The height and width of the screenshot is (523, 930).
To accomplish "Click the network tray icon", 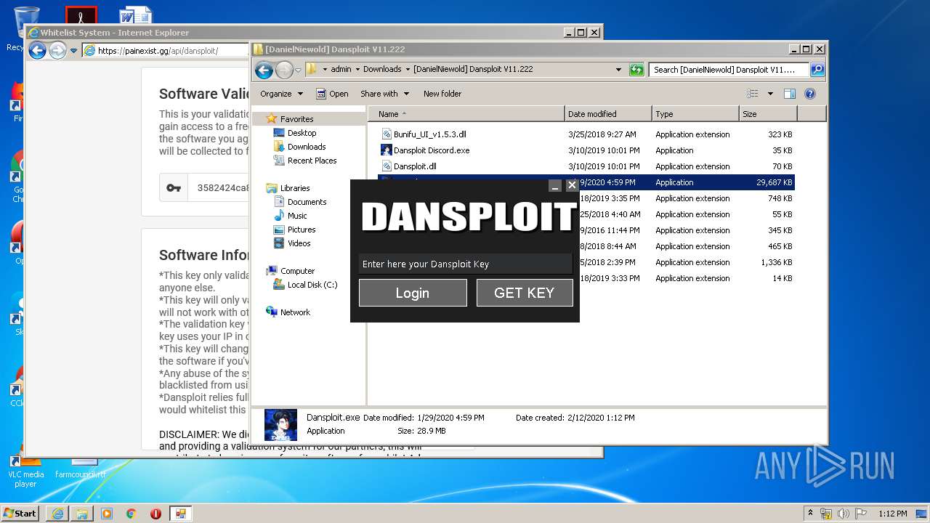I will point(825,514).
